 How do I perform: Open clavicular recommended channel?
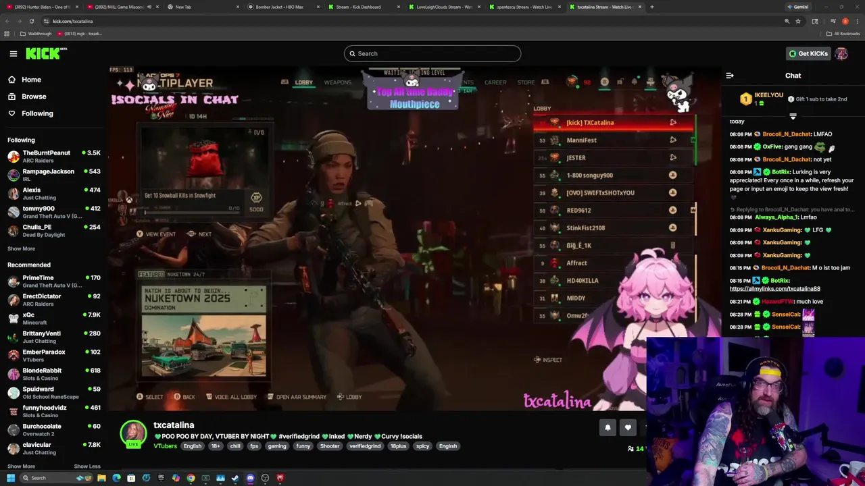pos(54,448)
